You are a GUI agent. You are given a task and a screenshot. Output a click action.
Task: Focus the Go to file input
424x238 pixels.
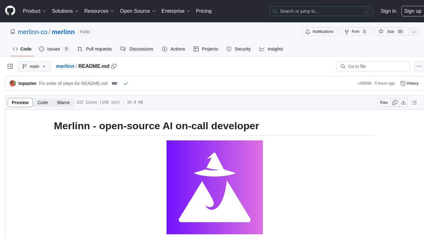pos(373,66)
